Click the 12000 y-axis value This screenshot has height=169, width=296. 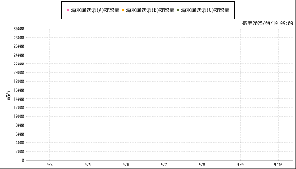(x=19, y=108)
